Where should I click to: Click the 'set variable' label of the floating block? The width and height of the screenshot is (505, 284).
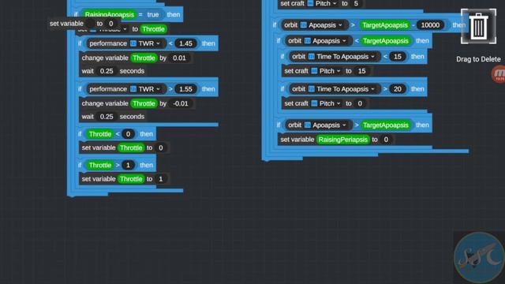coord(66,24)
